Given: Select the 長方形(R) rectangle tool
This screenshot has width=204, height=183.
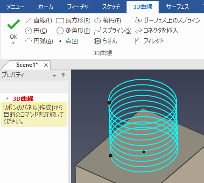Looking at the screenshot, I should pos(73,21).
